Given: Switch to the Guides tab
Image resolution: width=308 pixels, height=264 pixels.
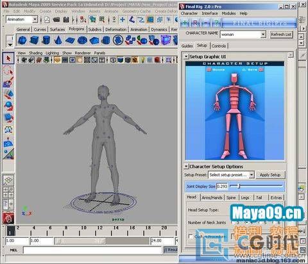Looking at the screenshot, I should click(x=187, y=45).
